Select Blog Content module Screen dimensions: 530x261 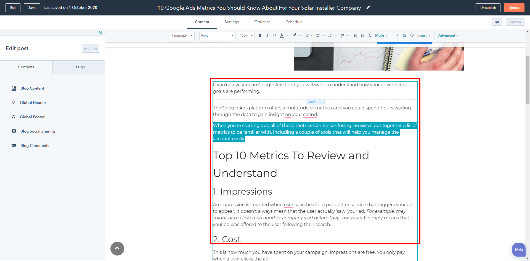coord(32,88)
